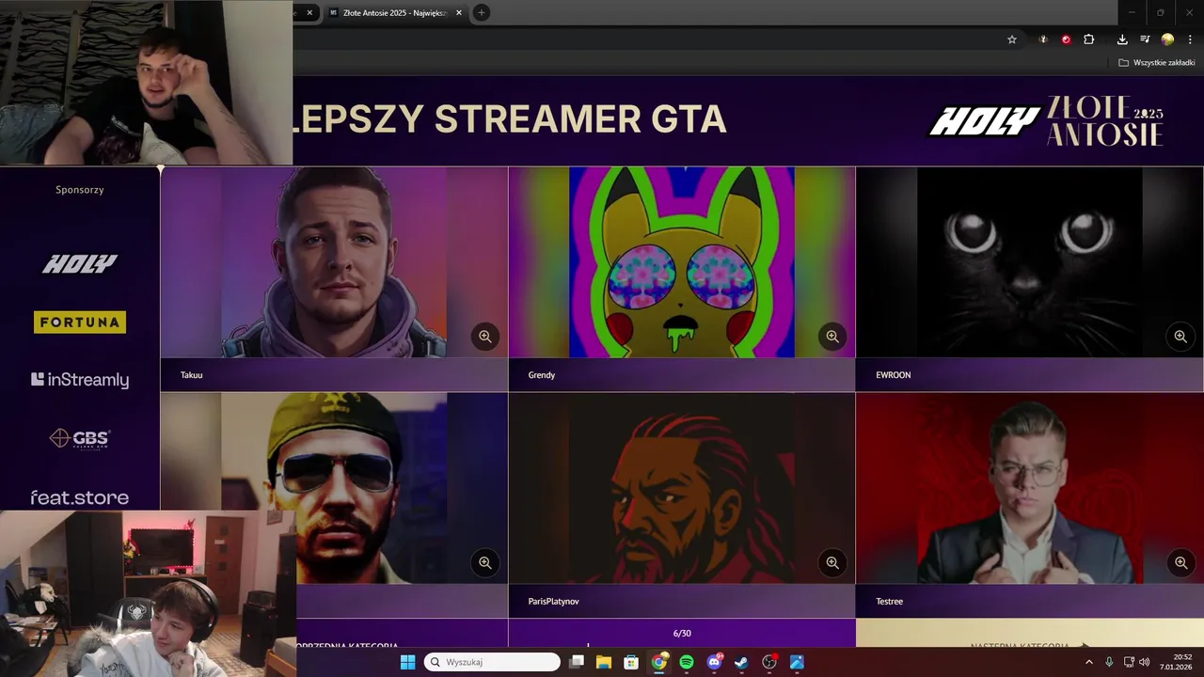
Task: Close the partially hidden first browser tab
Action: point(309,12)
